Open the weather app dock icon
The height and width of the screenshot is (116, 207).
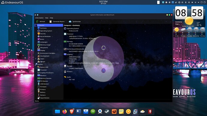tap(142, 112)
